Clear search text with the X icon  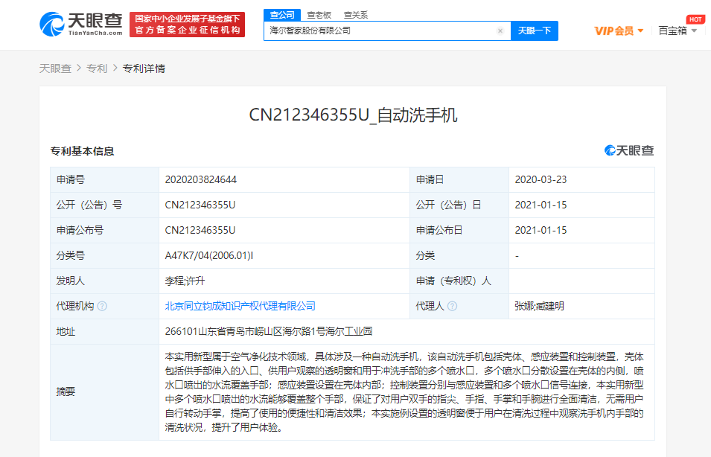tap(500, 31)
